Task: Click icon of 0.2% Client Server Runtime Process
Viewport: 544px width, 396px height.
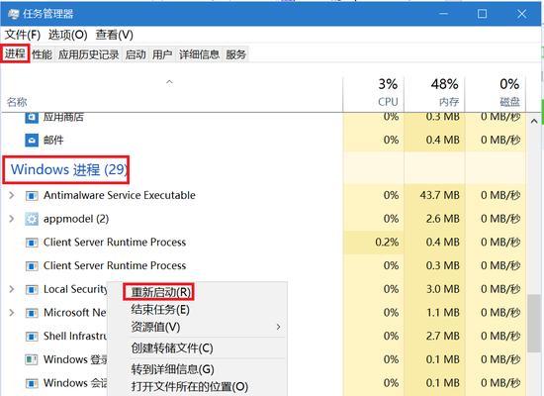Action: [x=32, y=243]
